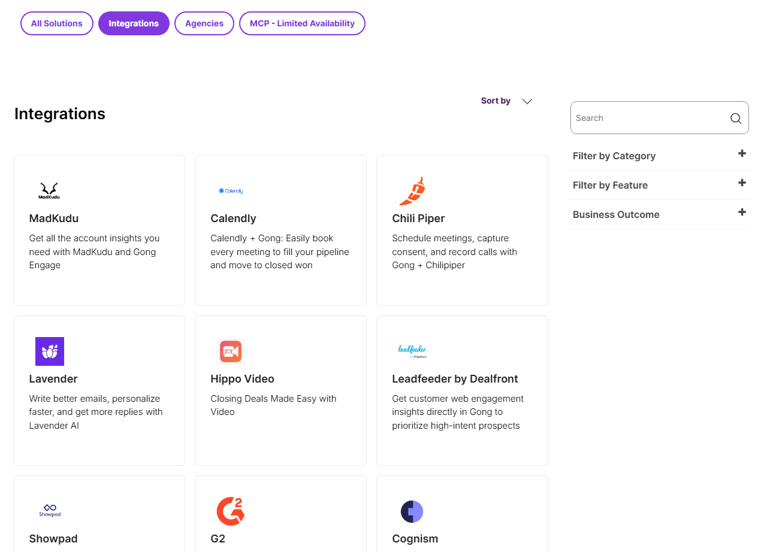764x552 pixels.
Task: Click Leadfeeder description about web engagement
Action: pos(458,412)
